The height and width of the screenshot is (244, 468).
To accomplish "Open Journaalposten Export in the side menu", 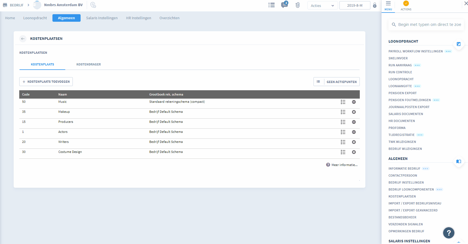I will point(409,107).
